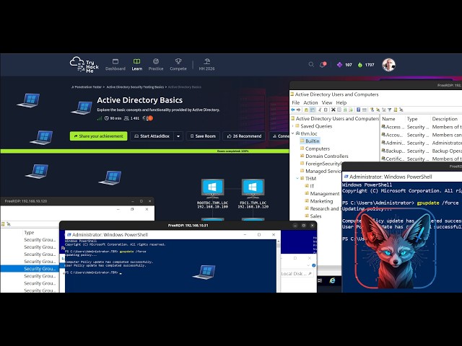Open the Learn section in TryHackMe navigation
This screenshot has height=346, width=462.
click(x=136, y=65)
